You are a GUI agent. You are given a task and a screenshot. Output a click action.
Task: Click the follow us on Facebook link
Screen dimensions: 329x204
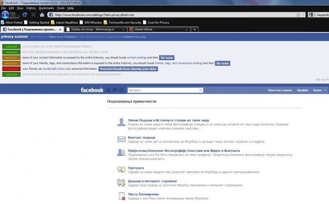point(62,37)
